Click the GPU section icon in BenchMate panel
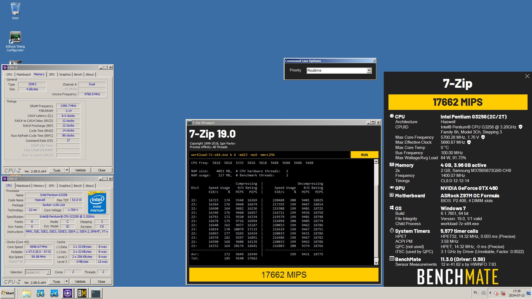Viewport: 532px width, 299px height. [392, 188]
